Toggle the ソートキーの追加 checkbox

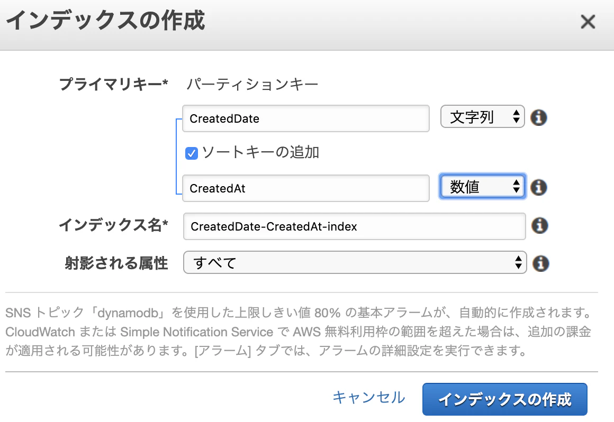pyautogui.click(x=192, y=153)
